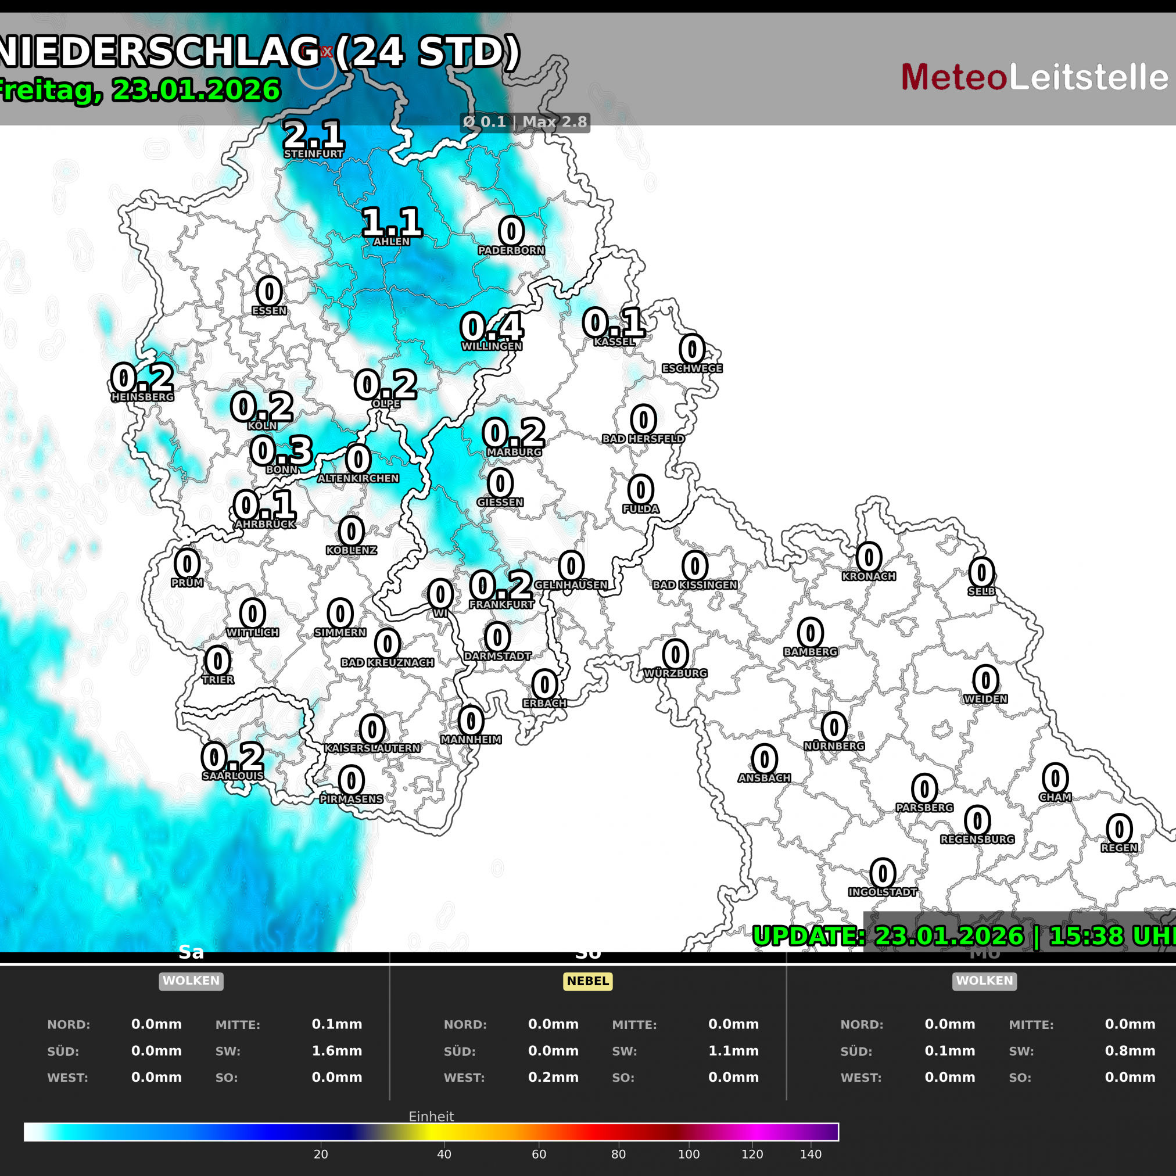Toggle the WOLKEN badge under Mo
The width and height of the screenshot is (1176, 1176).
point(984,981)
